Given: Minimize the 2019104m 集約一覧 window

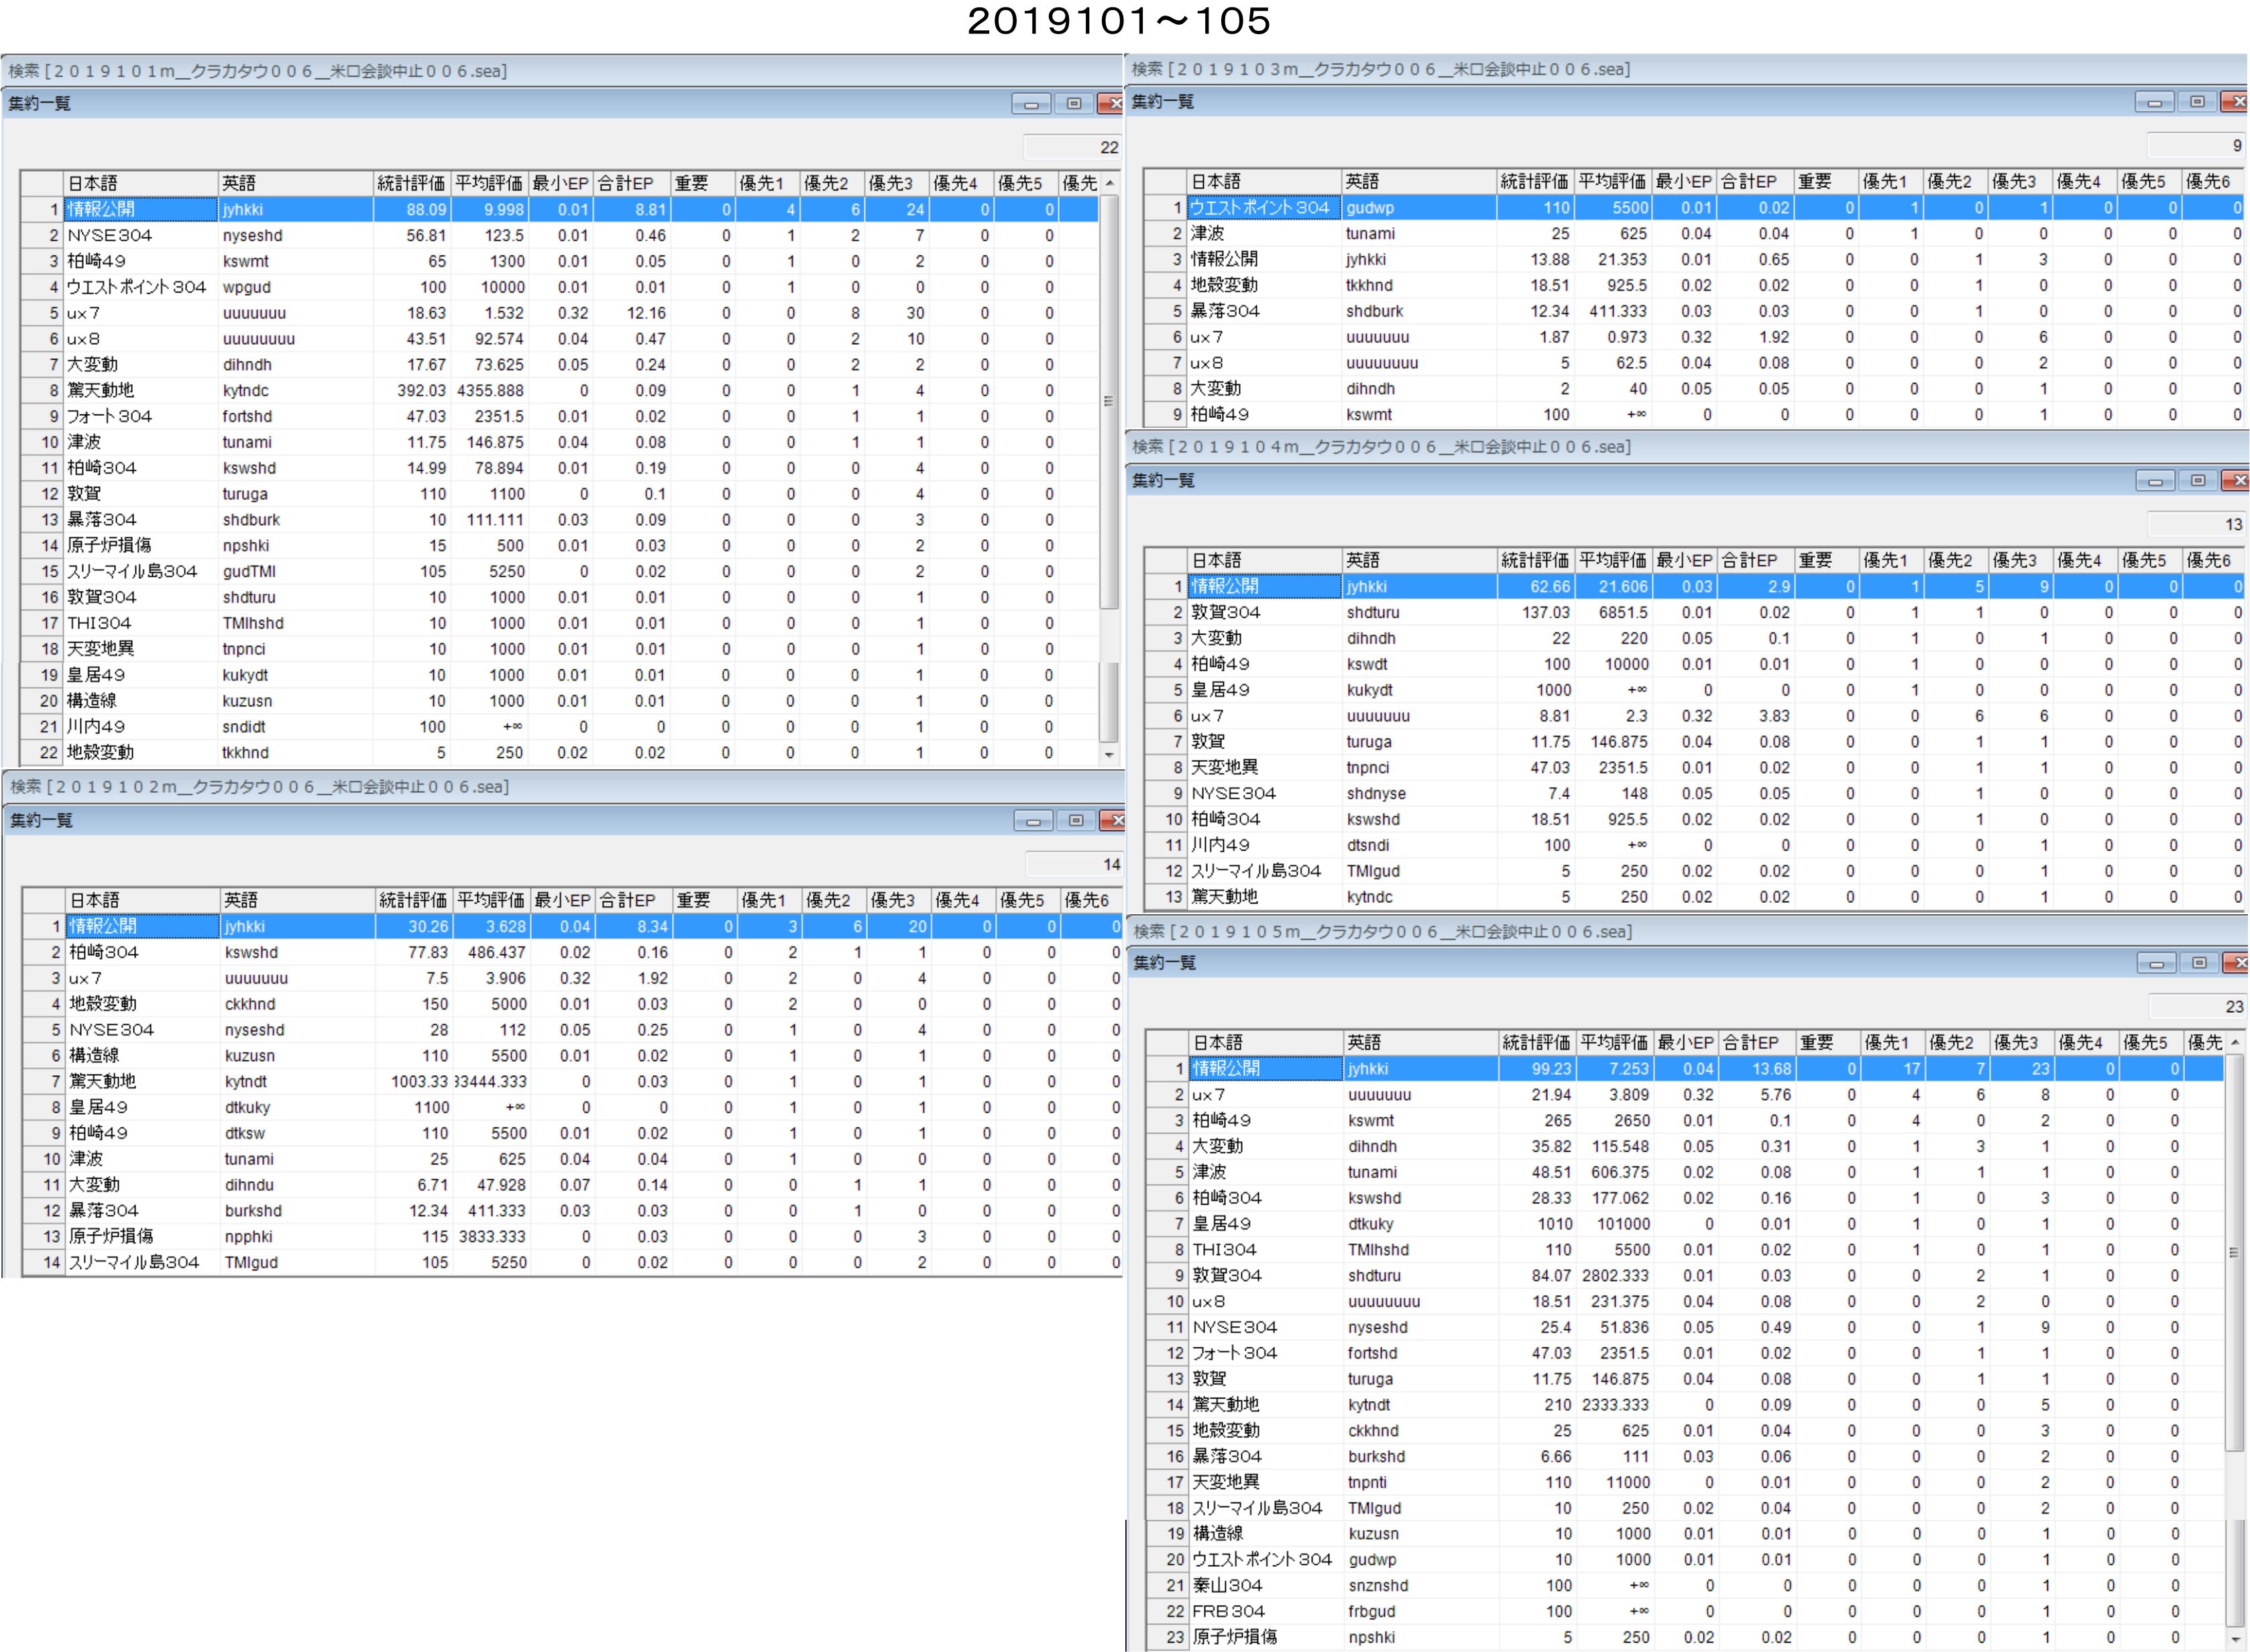Looking at the screenshot, I should [x=2155, y=481].
